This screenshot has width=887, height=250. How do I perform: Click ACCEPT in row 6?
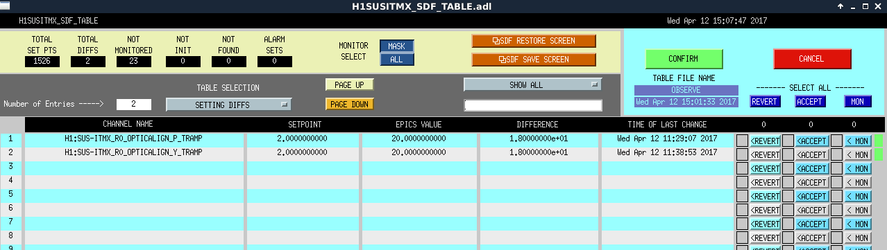(812, 210)
